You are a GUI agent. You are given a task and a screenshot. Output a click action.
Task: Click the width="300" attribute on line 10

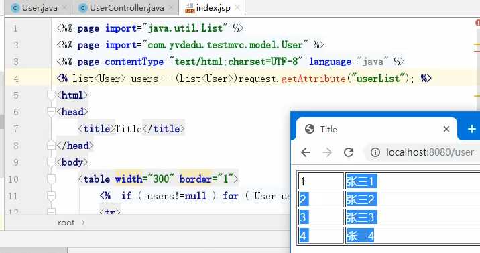[x=145, y=179]
